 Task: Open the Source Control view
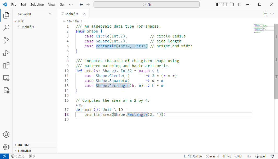[6, 40]
